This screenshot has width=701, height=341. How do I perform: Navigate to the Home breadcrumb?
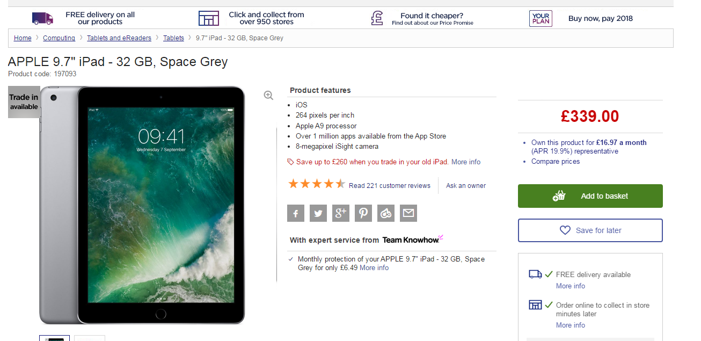pyautogui.click(x=23, y=38)
